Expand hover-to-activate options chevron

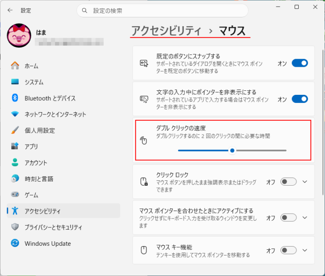[x=304, y=218]
